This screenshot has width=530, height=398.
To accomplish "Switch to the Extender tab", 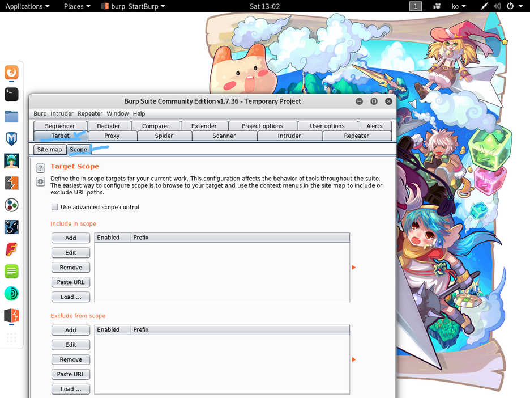I will (204, 126).
